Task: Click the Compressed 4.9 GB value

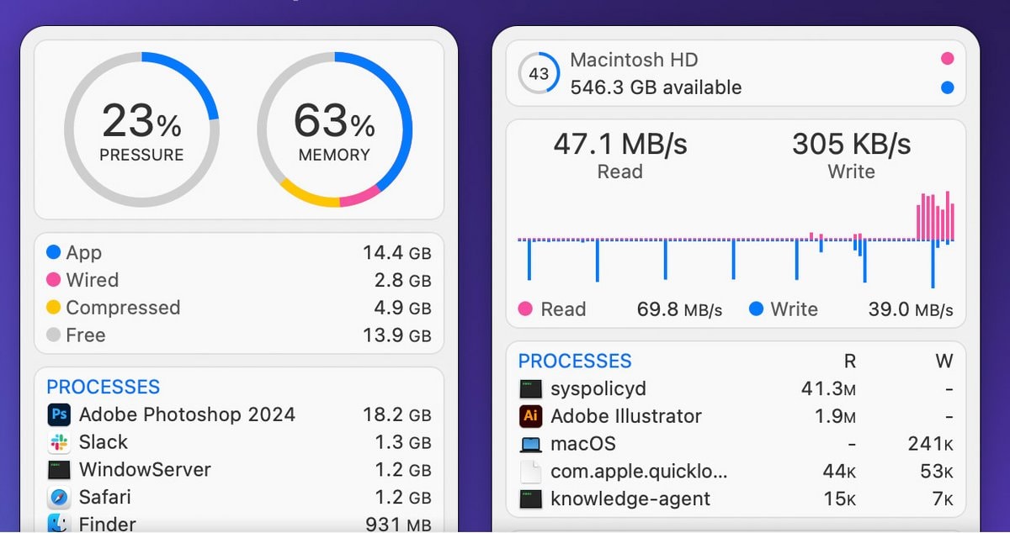Action: tap(402, 308)
